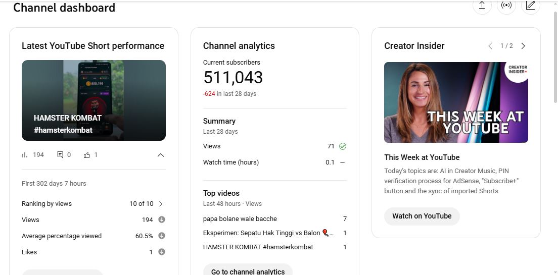The height and width of the screenshot is (275, 558).
Task: Open HAMSTER KOMBAT #hamsterkombat in Top videos
Action: 258,247
